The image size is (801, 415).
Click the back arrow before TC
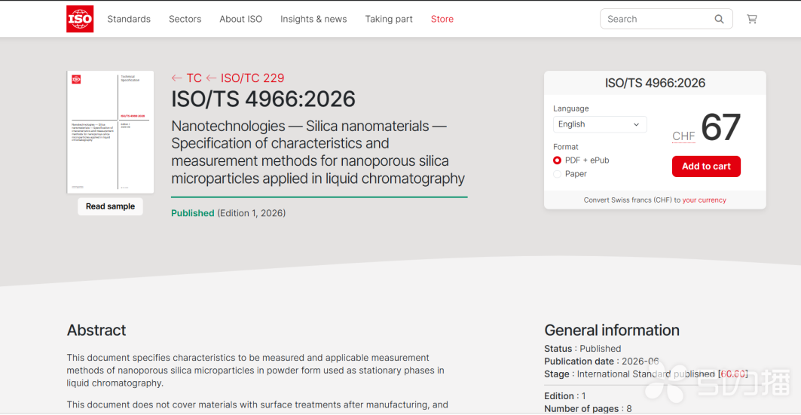click(x=177, y=78)
